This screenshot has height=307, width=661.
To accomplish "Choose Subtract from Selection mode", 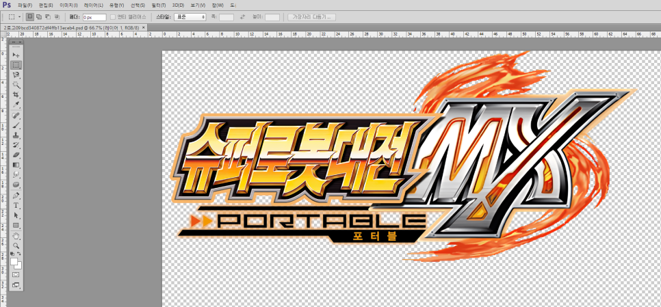I will [48, 17].
